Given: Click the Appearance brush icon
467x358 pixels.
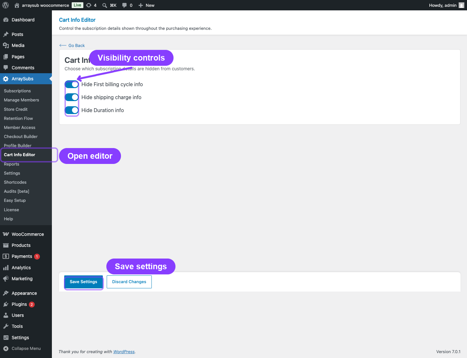Looking at the screenshot, I should click(x=6, y=293).
